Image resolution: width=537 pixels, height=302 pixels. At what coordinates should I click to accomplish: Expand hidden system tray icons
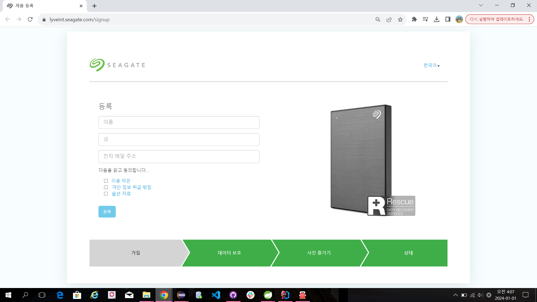point(455,295)
